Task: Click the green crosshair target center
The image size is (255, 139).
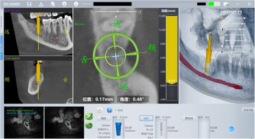Action: click(x=116, y=56)
